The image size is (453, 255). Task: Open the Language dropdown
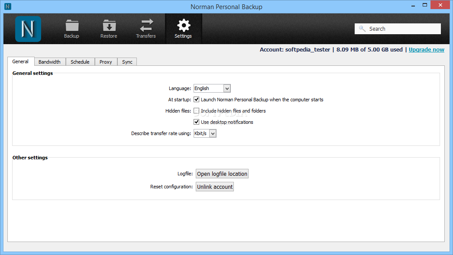[x=212, y=88]
